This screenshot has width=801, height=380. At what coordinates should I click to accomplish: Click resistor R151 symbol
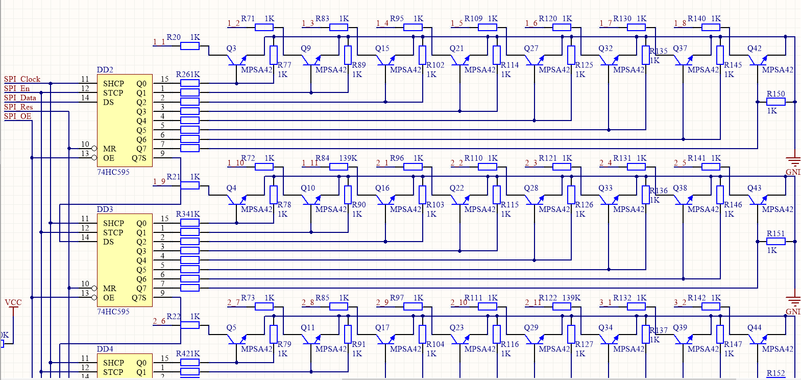[x=776, y=242]
